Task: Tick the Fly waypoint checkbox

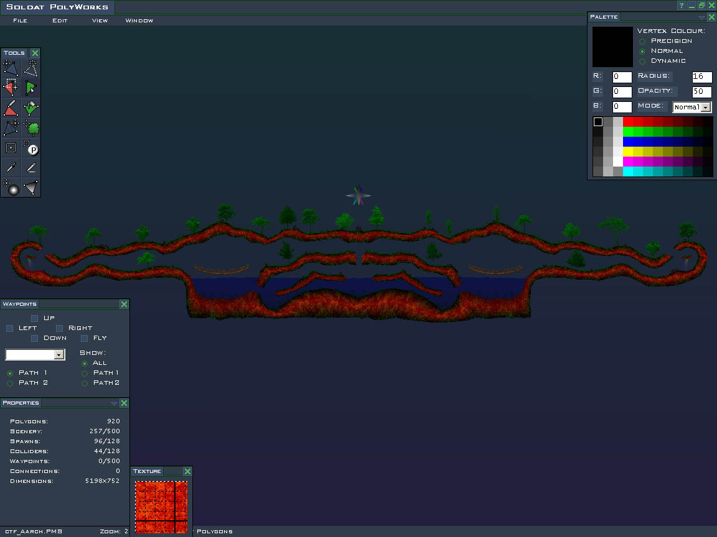Action: (x=85, y=338)
